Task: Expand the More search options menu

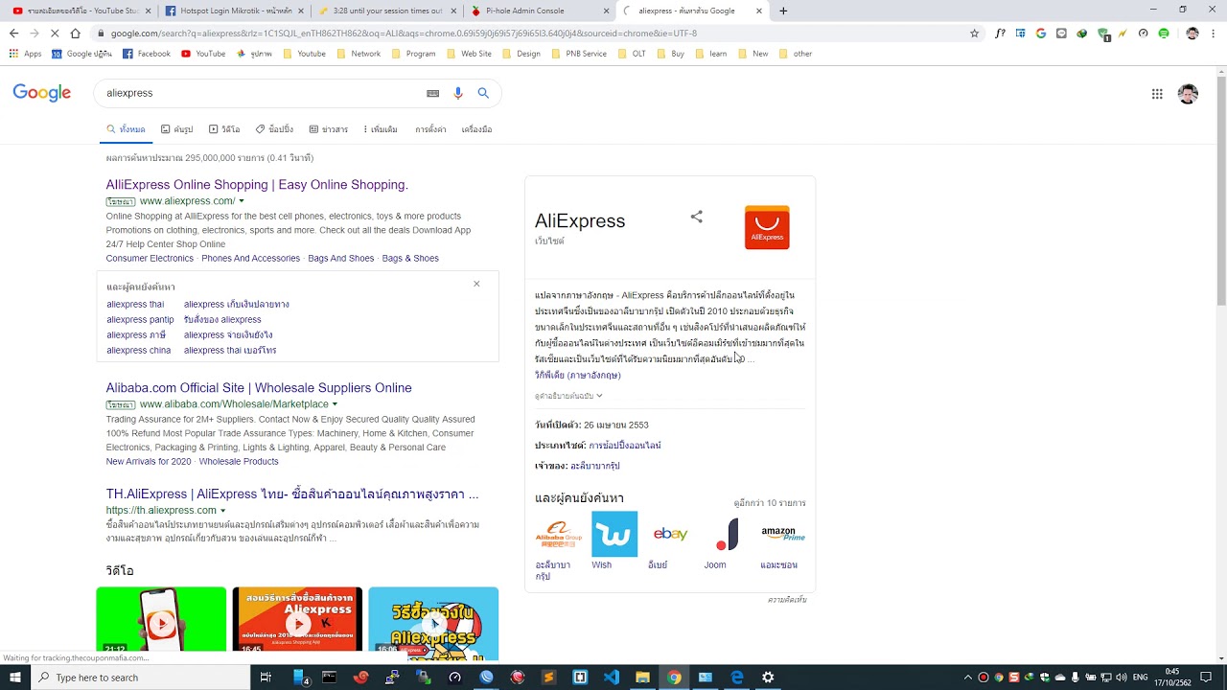Action: [381, 129]
